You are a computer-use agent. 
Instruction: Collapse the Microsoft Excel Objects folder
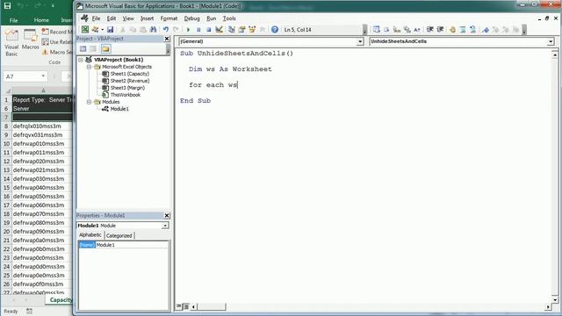click(89, 67)
